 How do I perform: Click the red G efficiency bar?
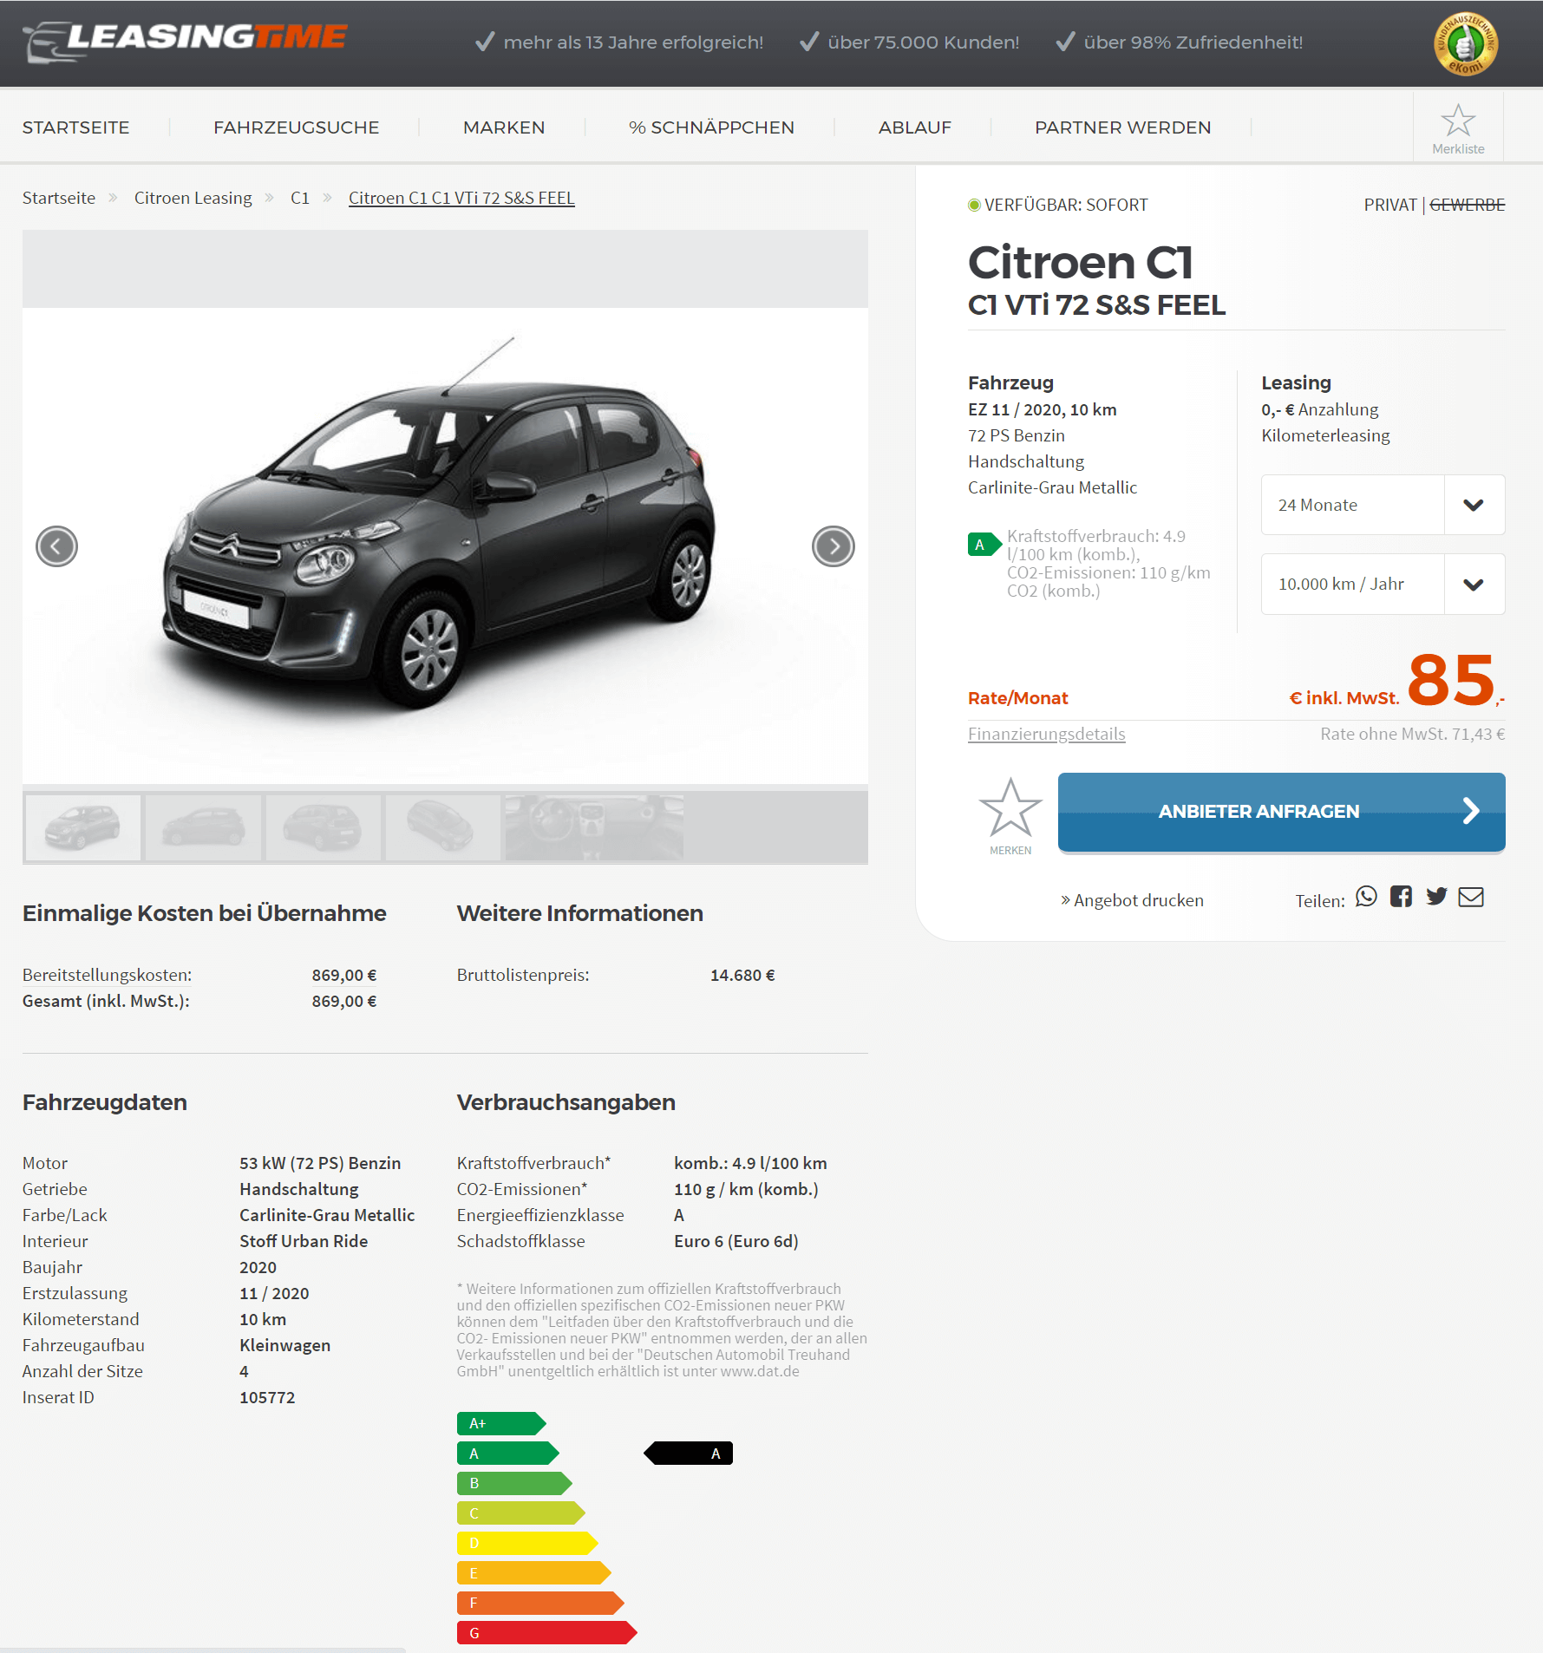coord(546,1633)
